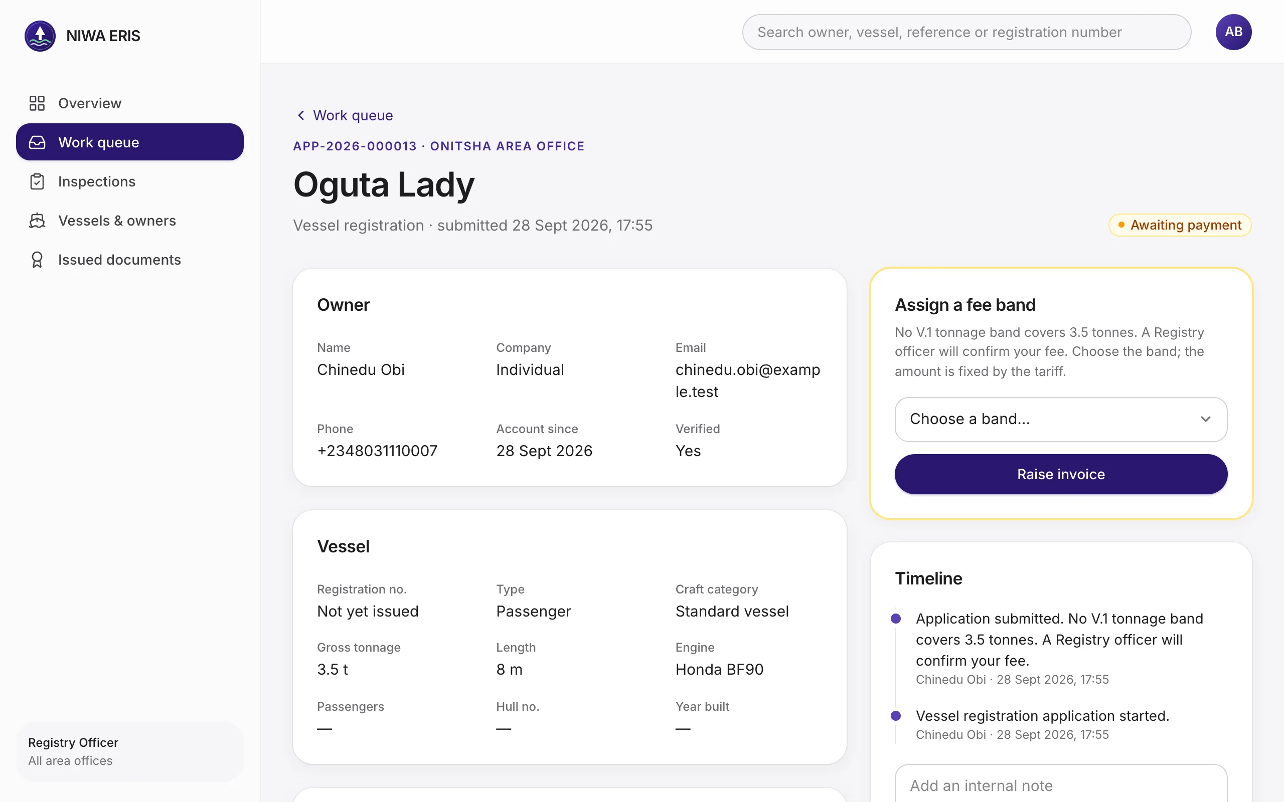Click engine value Honda BF90
The width and height of the screenshot is (1284, 802).
pos(719,669)
